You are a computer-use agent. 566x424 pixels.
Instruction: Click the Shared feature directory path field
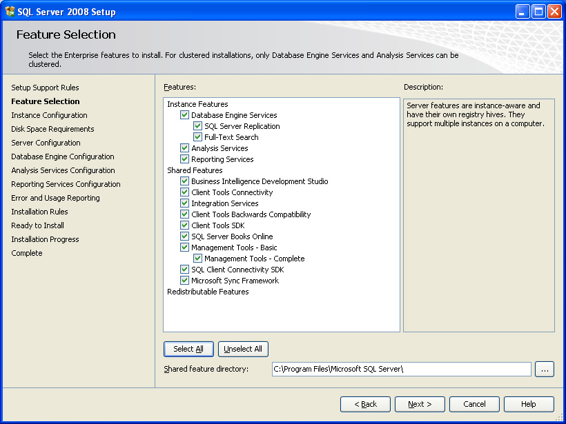(402, 370)
